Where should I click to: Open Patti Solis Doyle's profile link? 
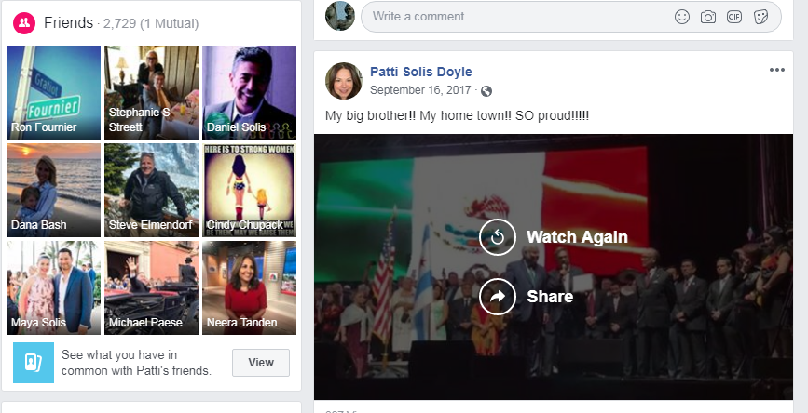point(421,72)
